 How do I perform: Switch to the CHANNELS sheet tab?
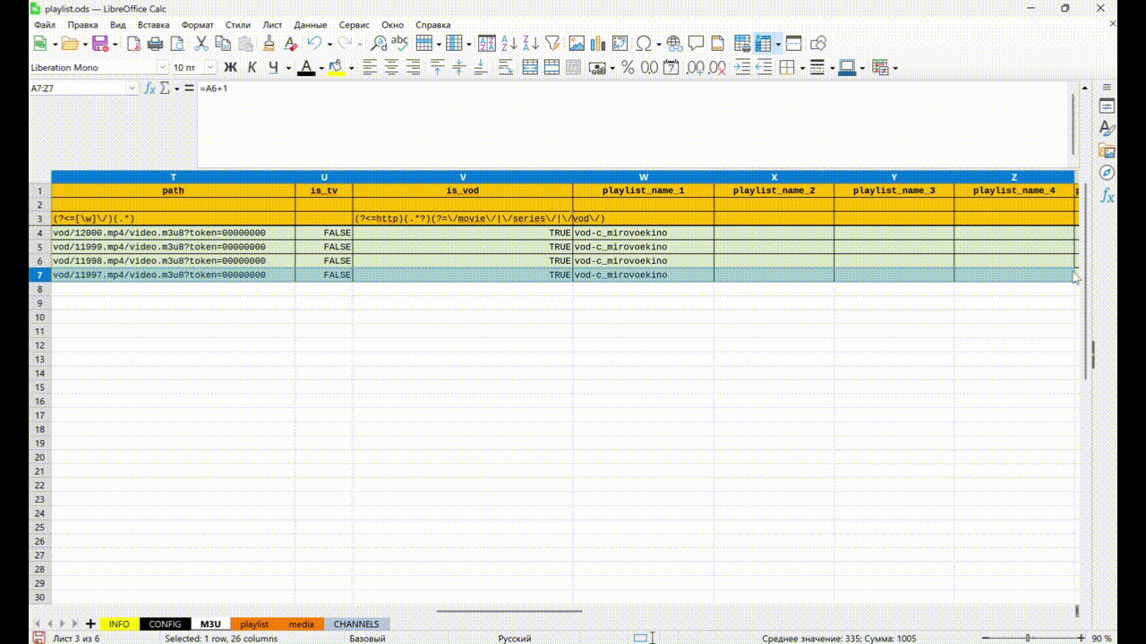[x=356, y=623]
